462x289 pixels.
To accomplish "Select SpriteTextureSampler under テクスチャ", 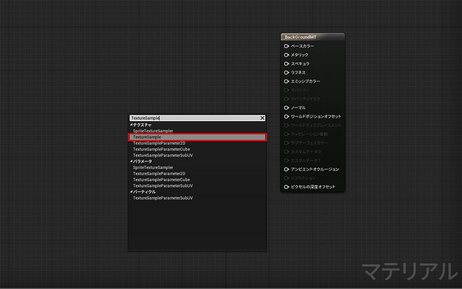I will (153, 131).
